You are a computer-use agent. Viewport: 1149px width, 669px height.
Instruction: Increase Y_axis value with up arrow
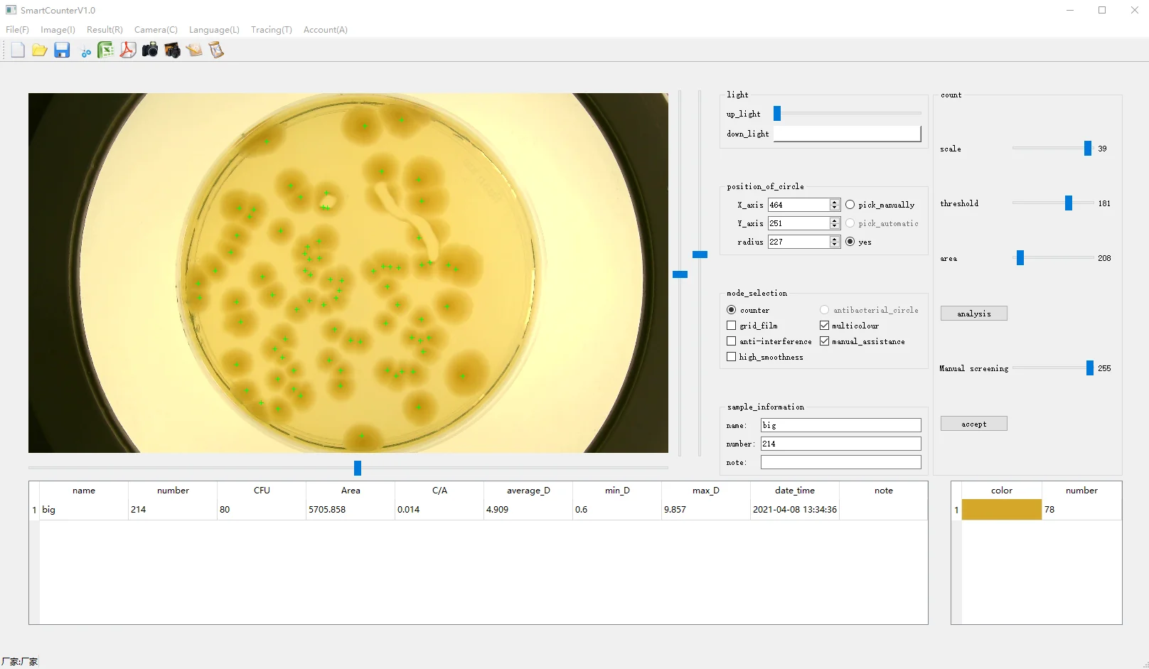point(835,220)
